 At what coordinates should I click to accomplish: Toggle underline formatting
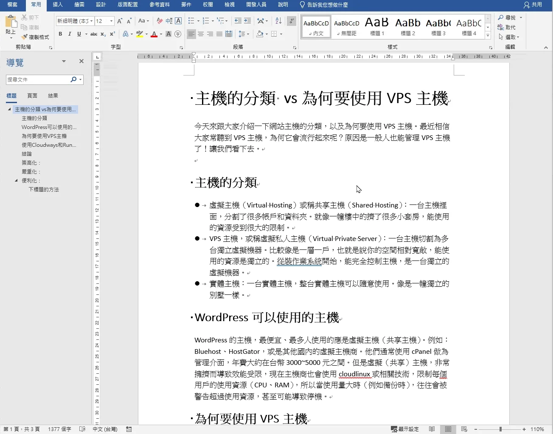(79, 34)
